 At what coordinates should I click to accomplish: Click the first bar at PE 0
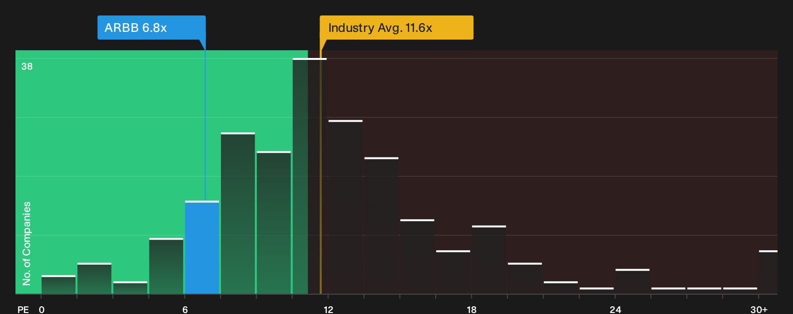tap(59, 285)
